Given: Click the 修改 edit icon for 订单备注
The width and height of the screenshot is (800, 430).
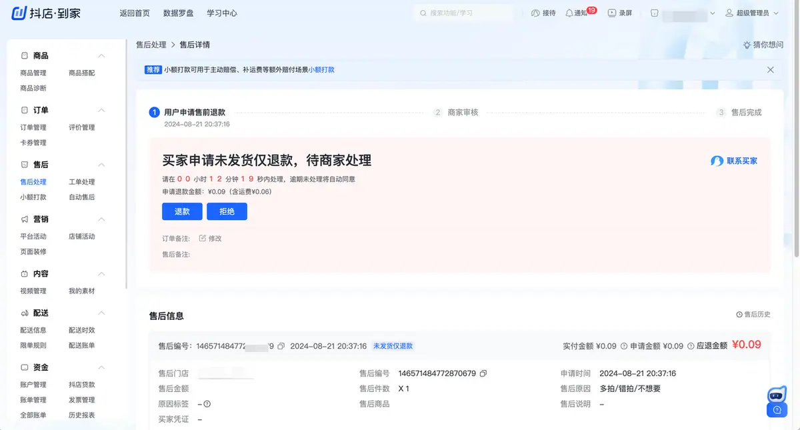Looking at the screenshot, I should [x=203, y=238].
